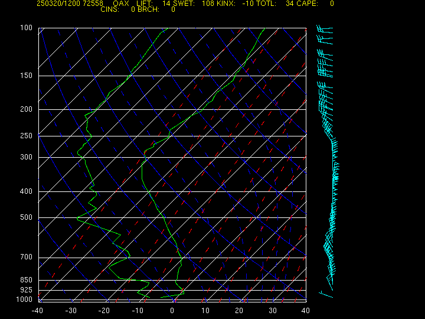Viewport: 425px width, 319px height.
Task: Click the LIFT: index label
Action: [x=145, y=4]
